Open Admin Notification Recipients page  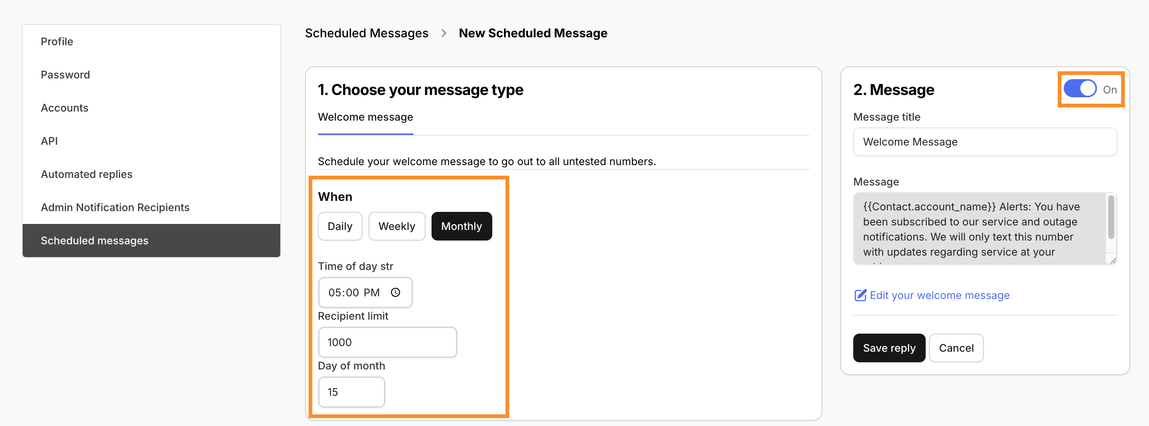click(x=115, y=207)
